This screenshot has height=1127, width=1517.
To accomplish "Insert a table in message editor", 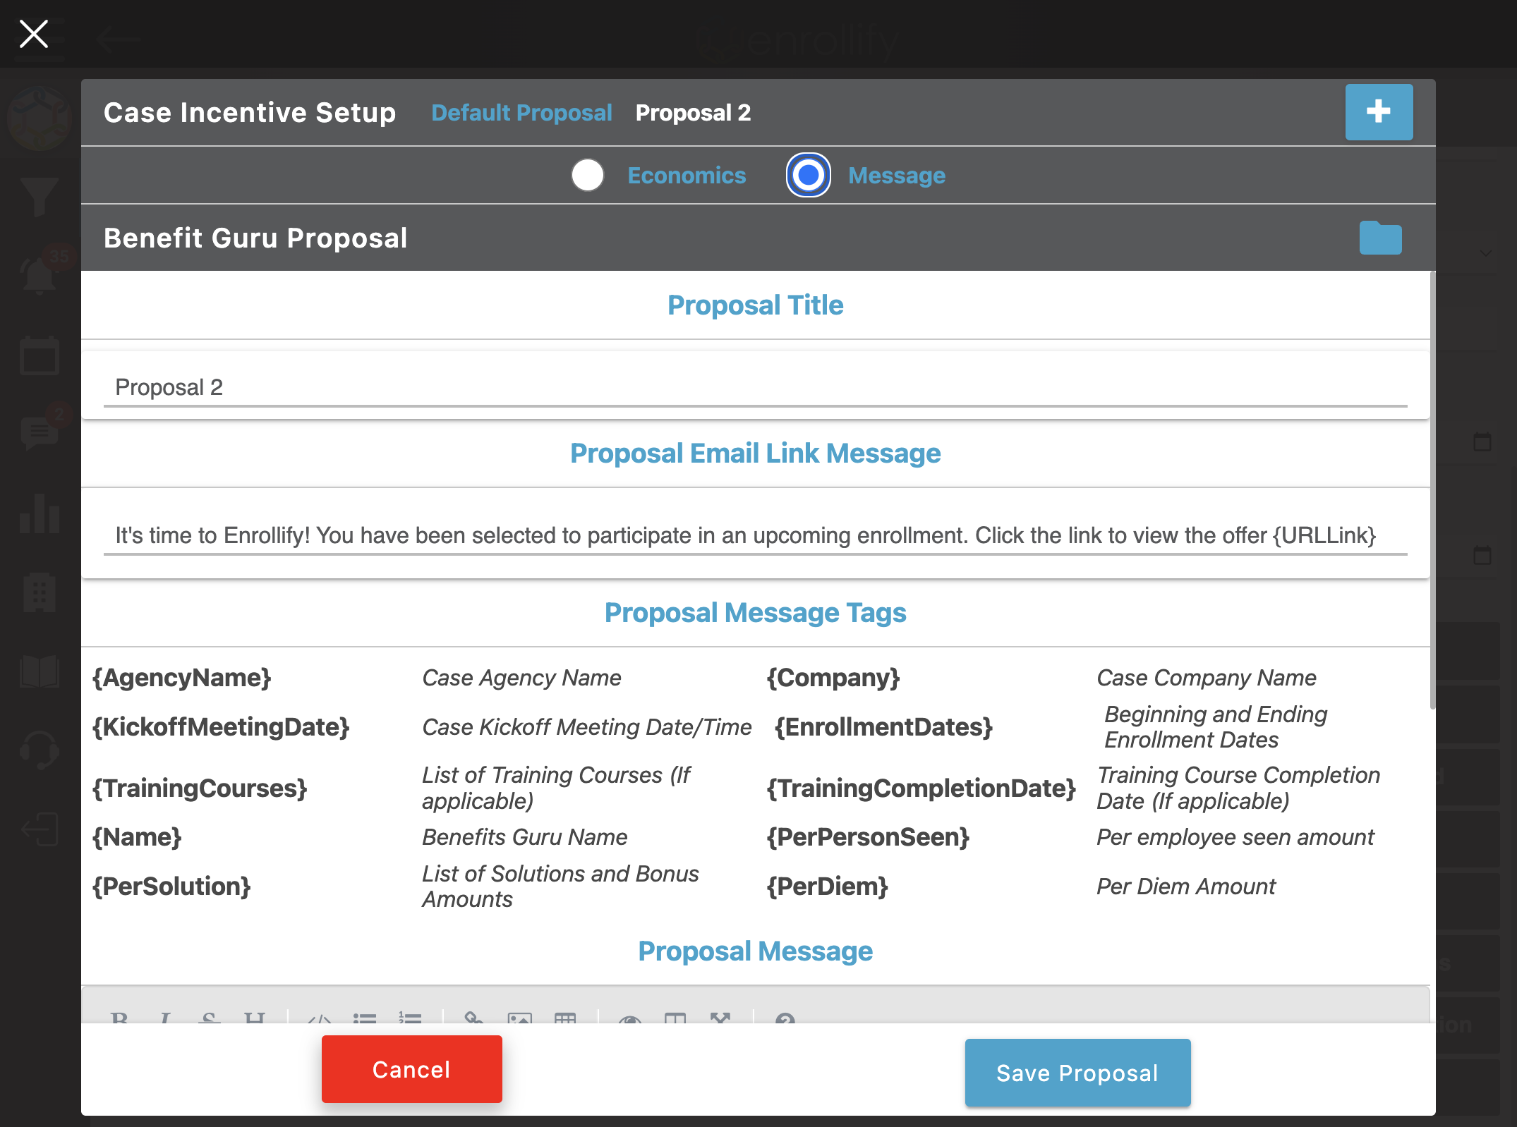I will tap(565, 1018).
